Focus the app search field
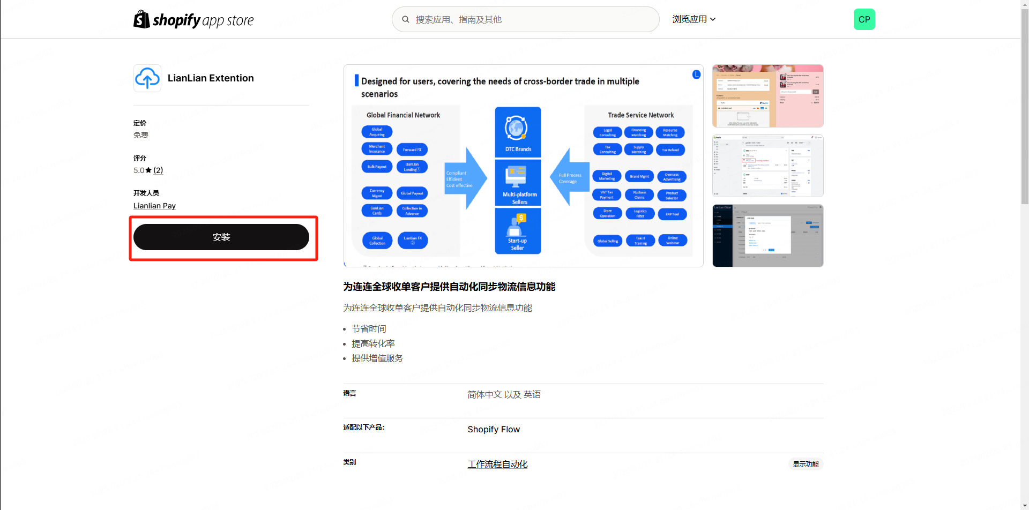 [x=525, y=19]
